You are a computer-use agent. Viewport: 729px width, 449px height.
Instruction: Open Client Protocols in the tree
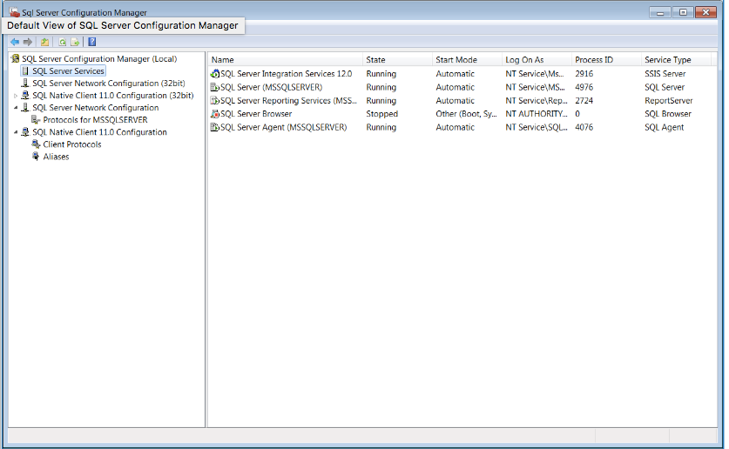coord(71,144)
